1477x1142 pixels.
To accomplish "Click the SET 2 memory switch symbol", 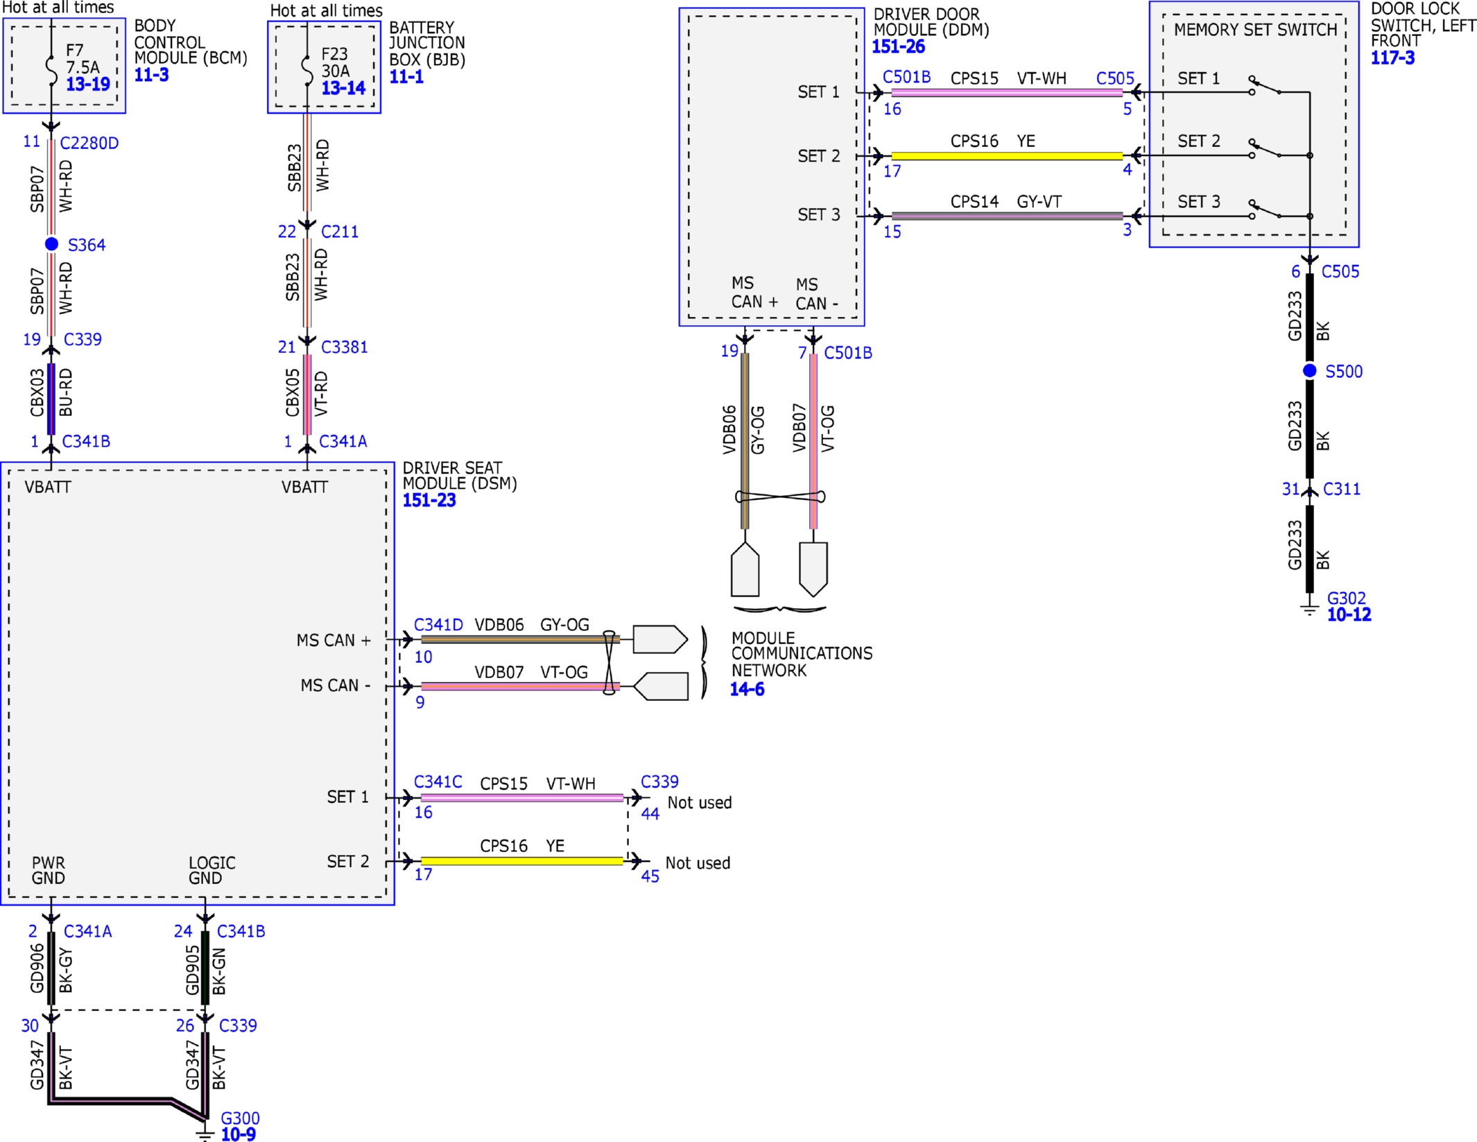I will tap(1266, 148).
